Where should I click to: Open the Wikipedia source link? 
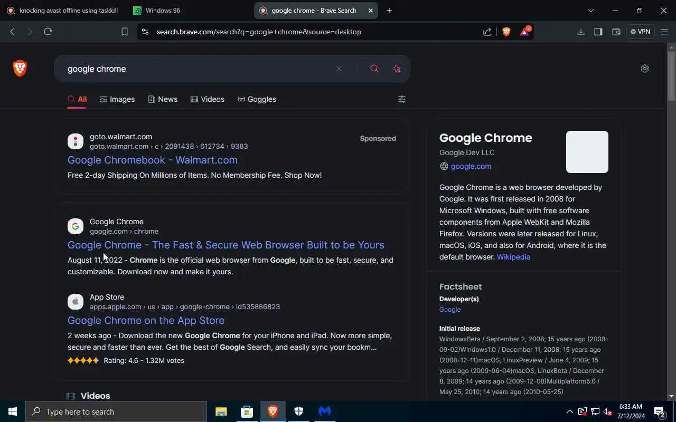513,257
